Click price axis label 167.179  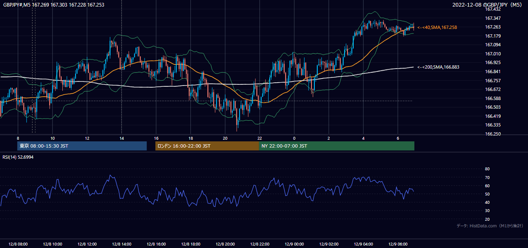tap(493, 36)
